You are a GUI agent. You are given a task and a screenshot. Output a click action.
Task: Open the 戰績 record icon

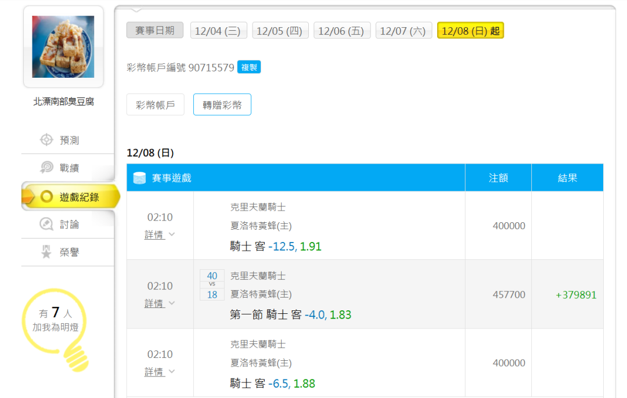pyautogui.click(x=46, y=168)
